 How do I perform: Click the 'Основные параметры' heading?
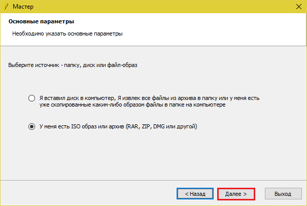click(42, 22)
